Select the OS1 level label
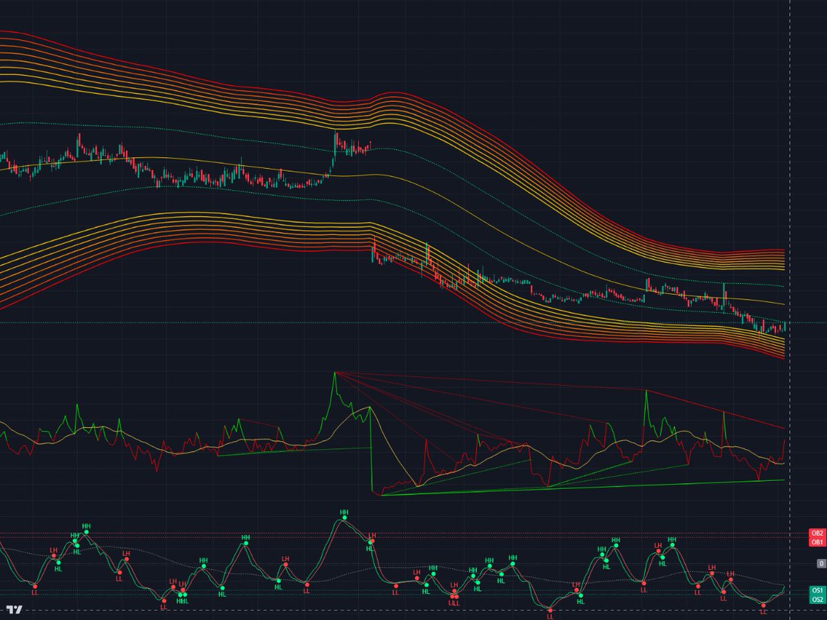This screenshot has width=827, height=620. tap(817, 590)
